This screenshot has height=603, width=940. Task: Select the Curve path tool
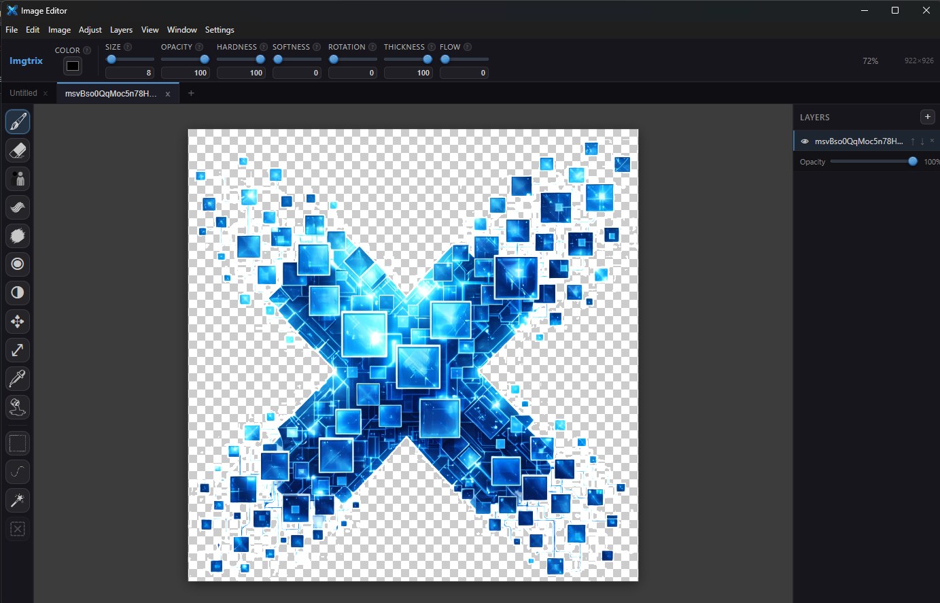(18, 472)
